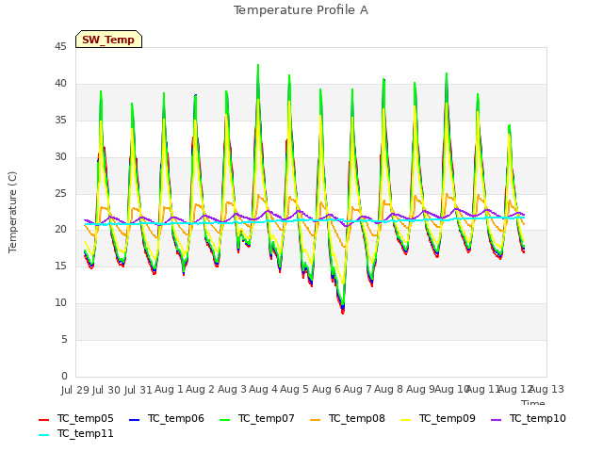The height and width of the screenshot is (452, 603).
Task: Toggle the TC_temp05 legend entry
Action: [x=76, y=418]
